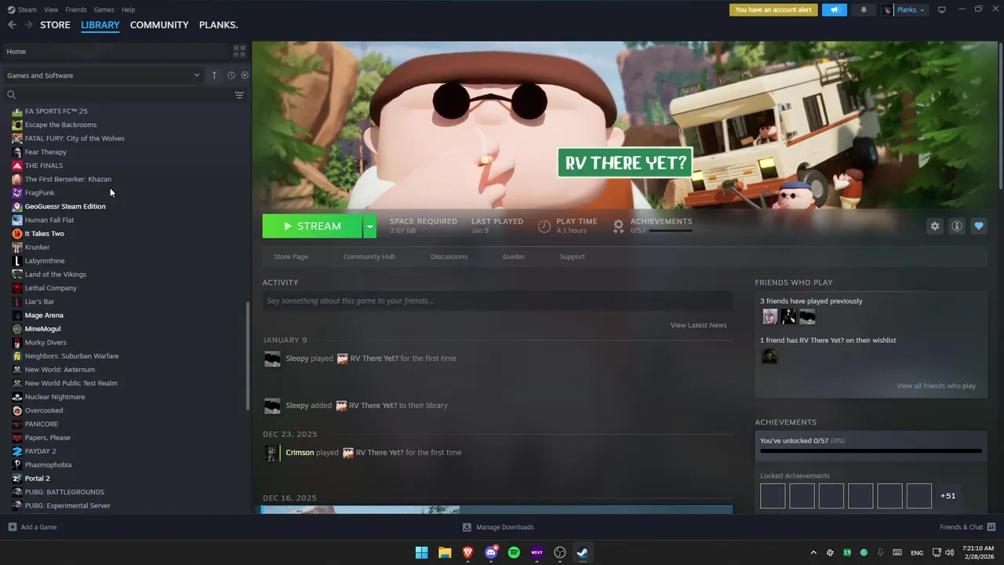1004x565 pixels.
Task: Open notifications bell
Action: pyautogui.click(x=864, y=10)
